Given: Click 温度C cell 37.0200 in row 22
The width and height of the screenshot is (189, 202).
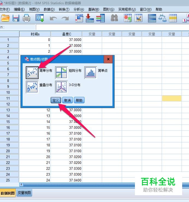Looking at the screenshot, I should click(66, 163).
